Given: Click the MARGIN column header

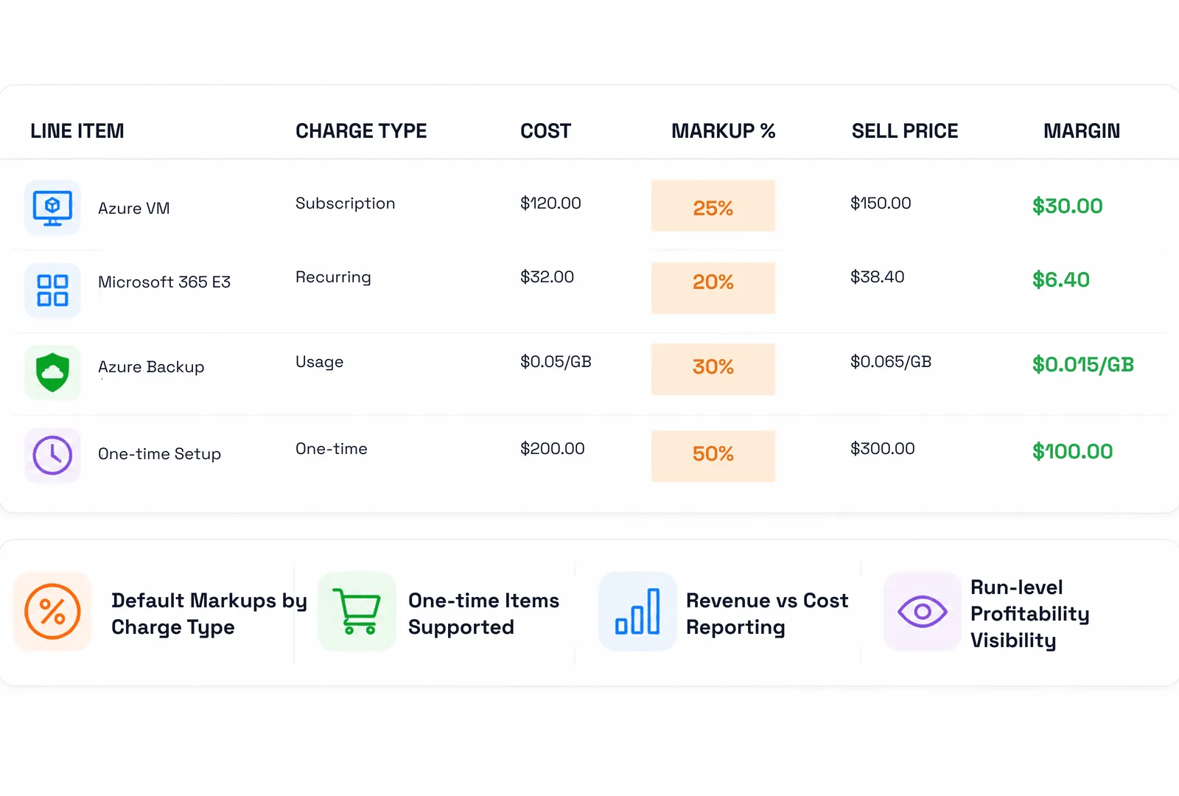Looking at the screenshot, I should point(1082,131).
